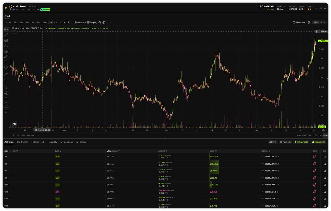Select the text annotation tool
Screen dimensions: 331x211
(6, 62)
